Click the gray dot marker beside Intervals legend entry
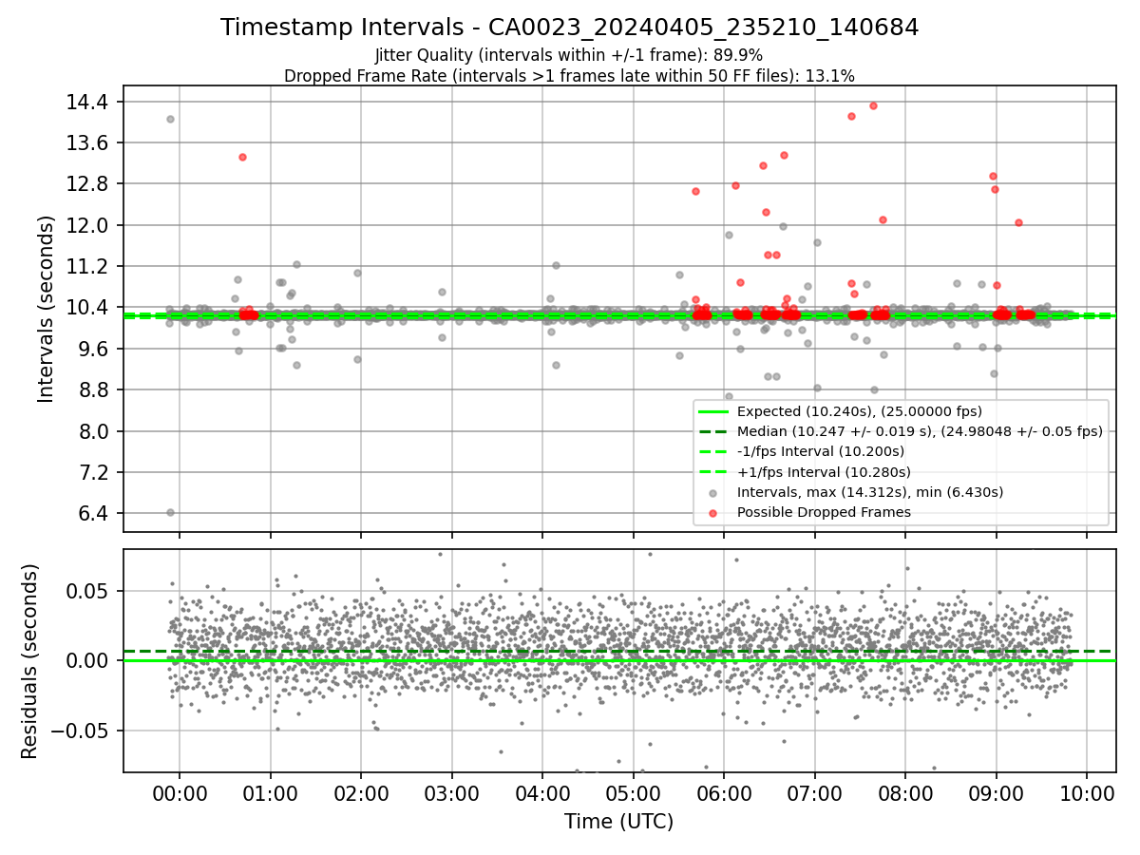Screen dimensions: 1140x855 point(713,492)
